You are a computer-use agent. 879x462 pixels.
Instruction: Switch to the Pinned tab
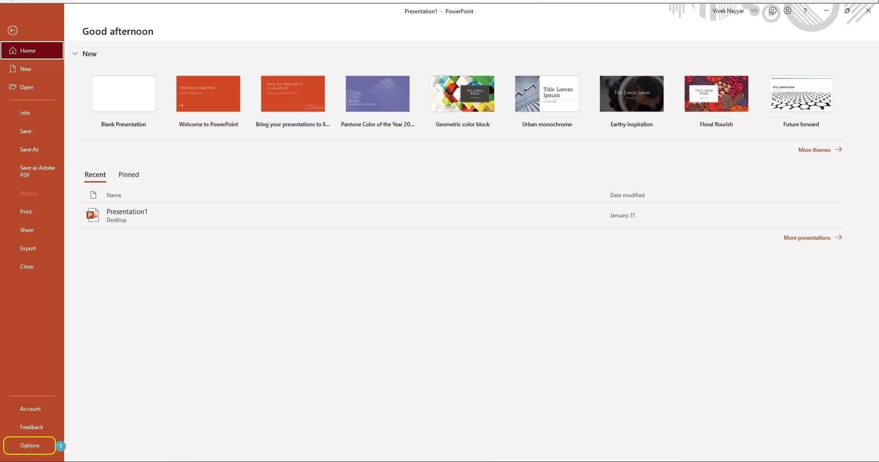click(129, 175)
